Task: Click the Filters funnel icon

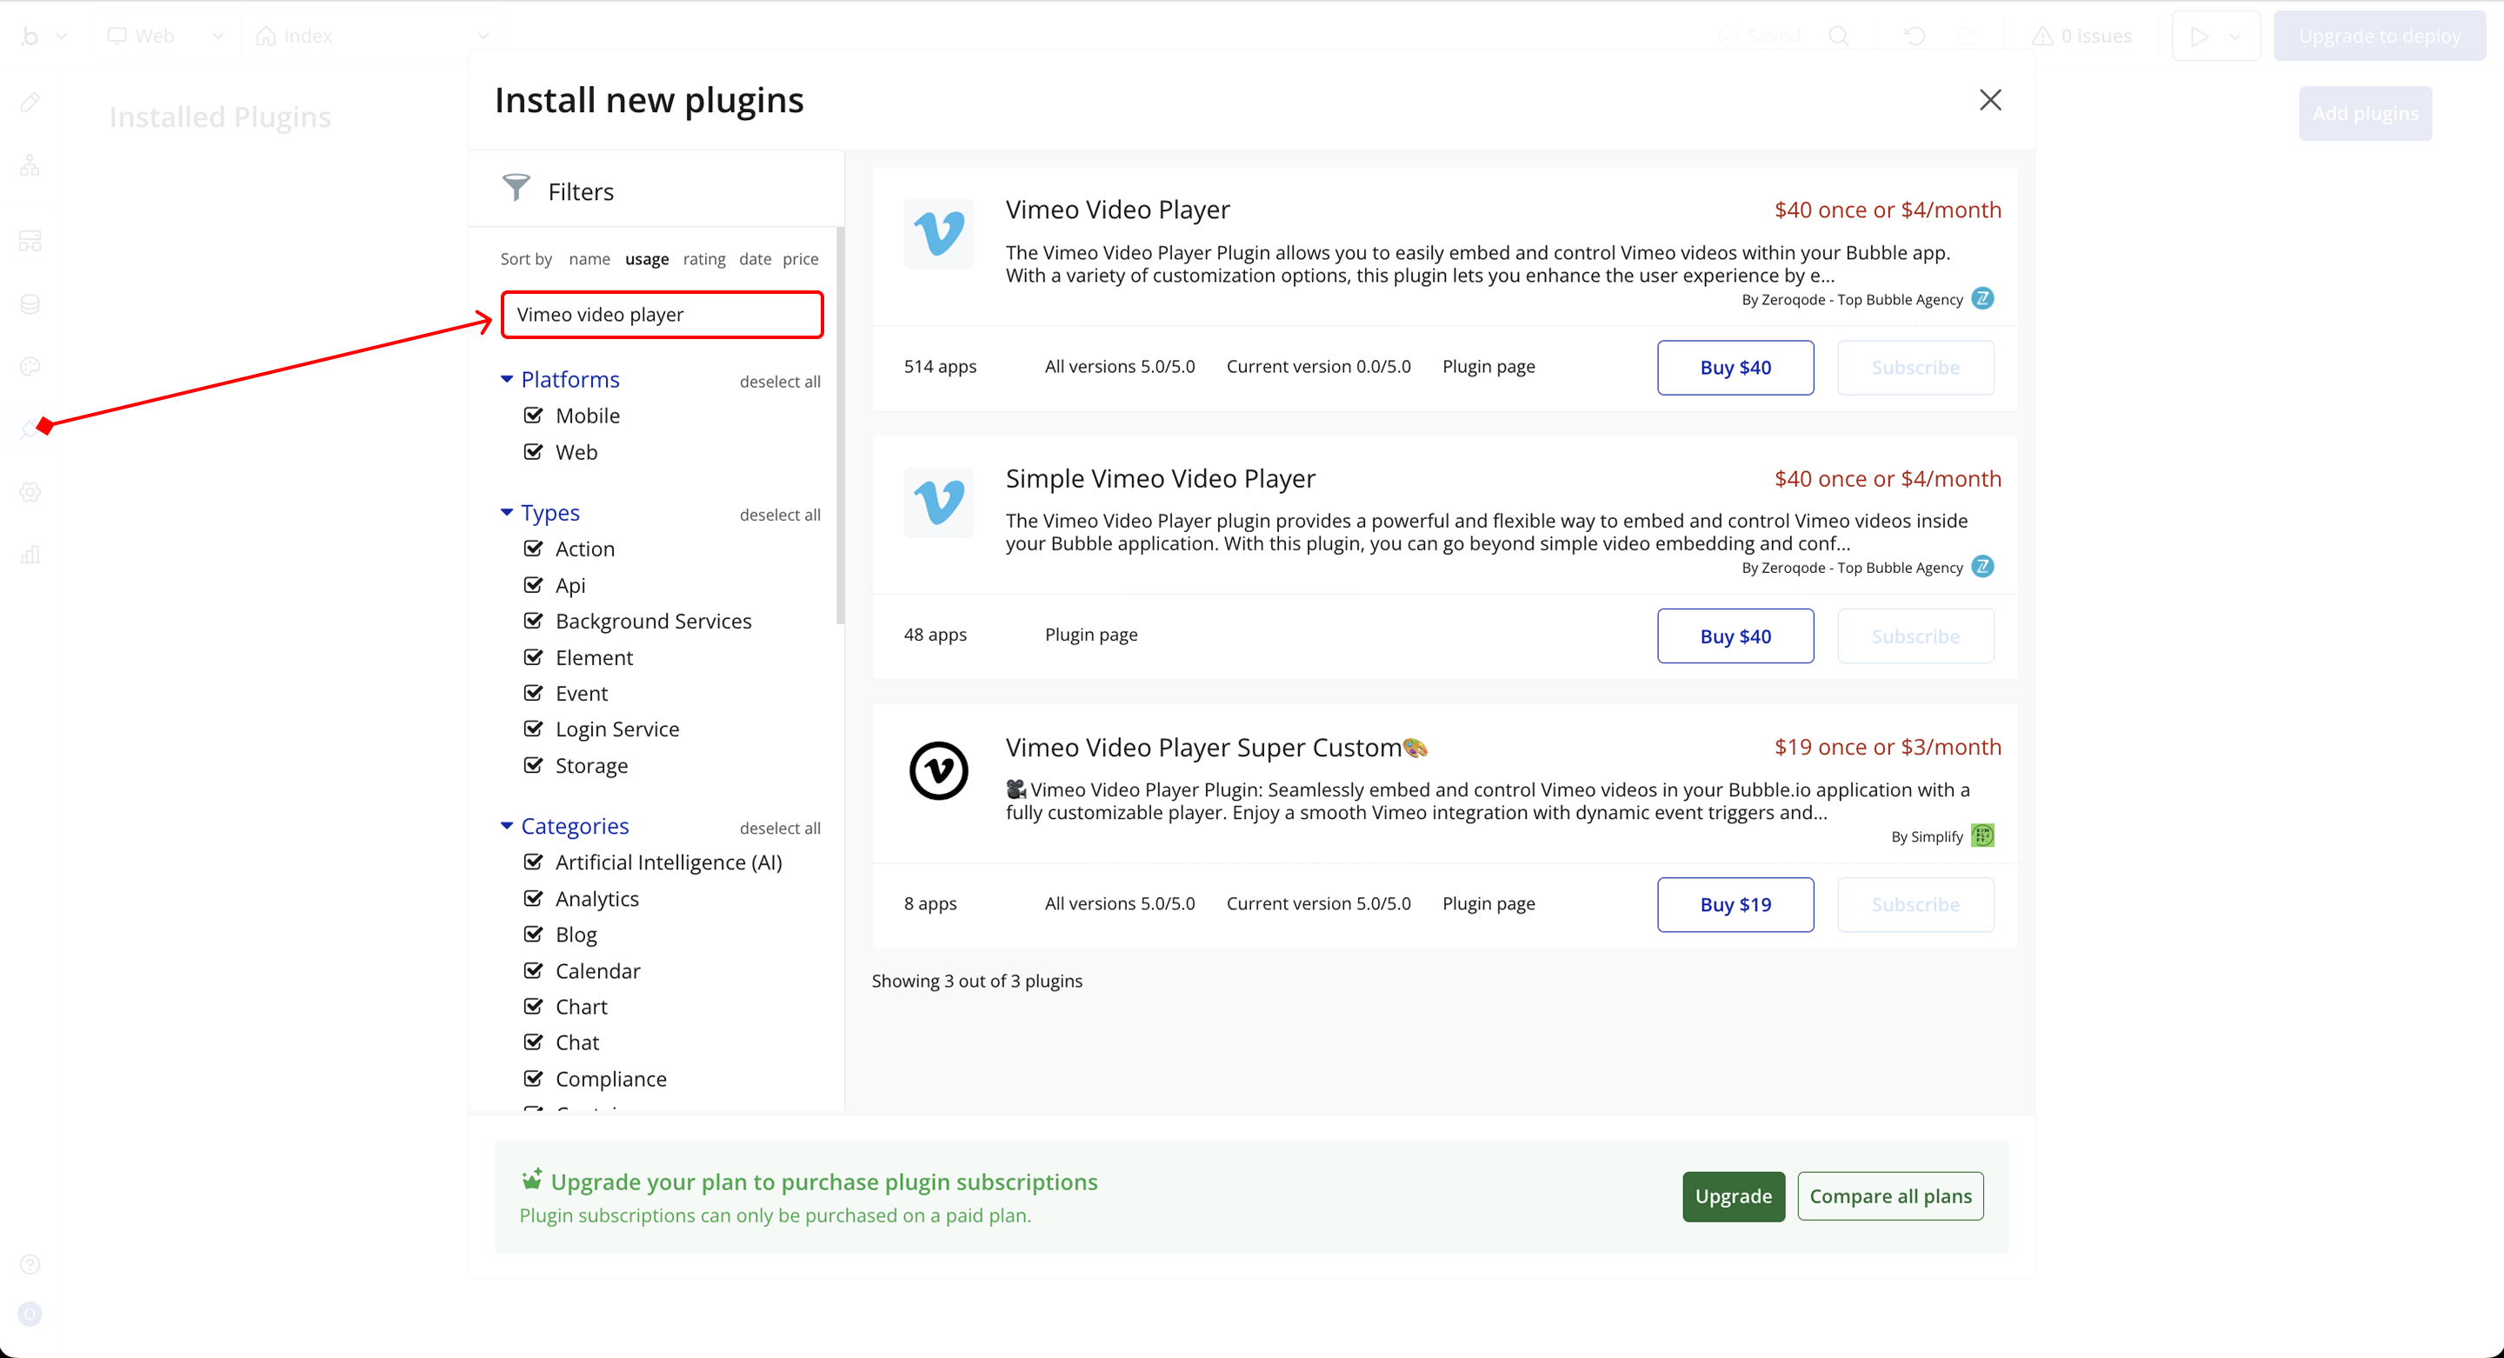Action: 516,188
